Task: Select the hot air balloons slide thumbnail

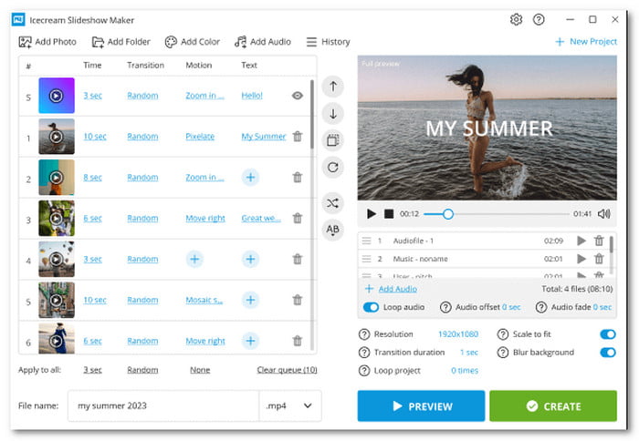Action: coord(57,259)
